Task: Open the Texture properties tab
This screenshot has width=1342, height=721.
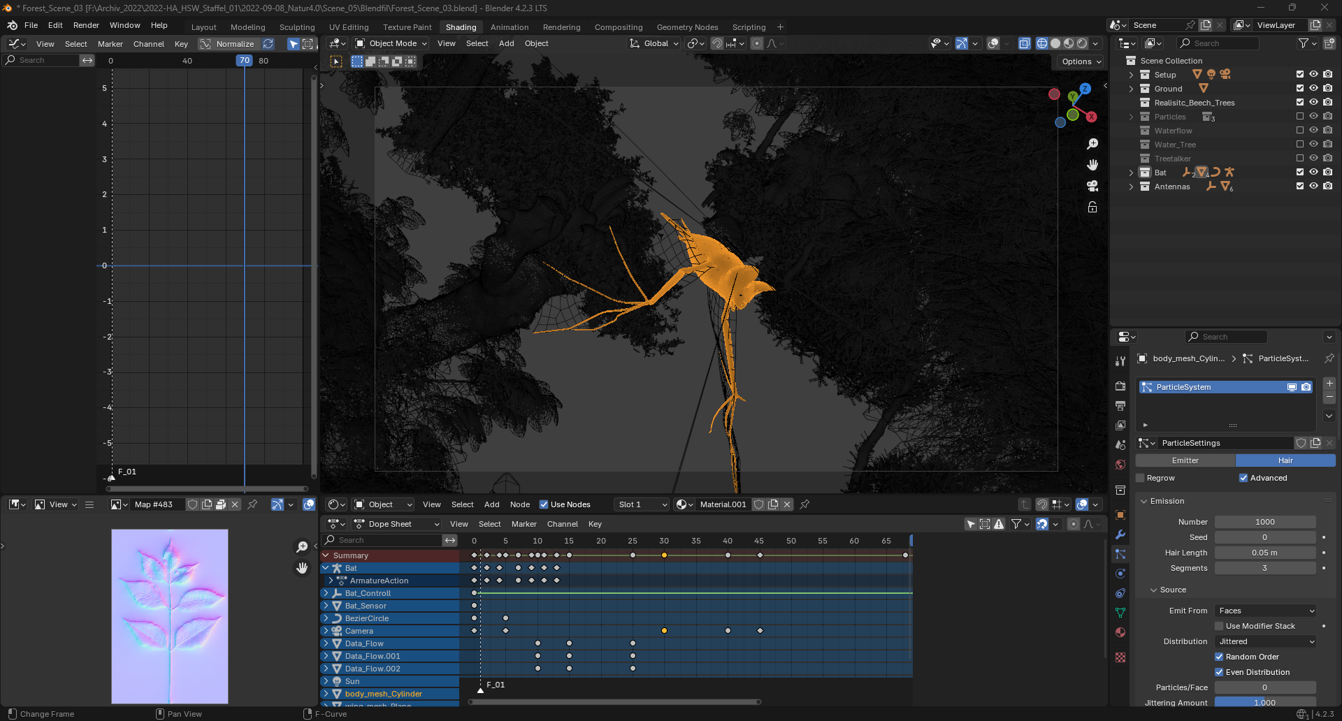Action: 1120,657
